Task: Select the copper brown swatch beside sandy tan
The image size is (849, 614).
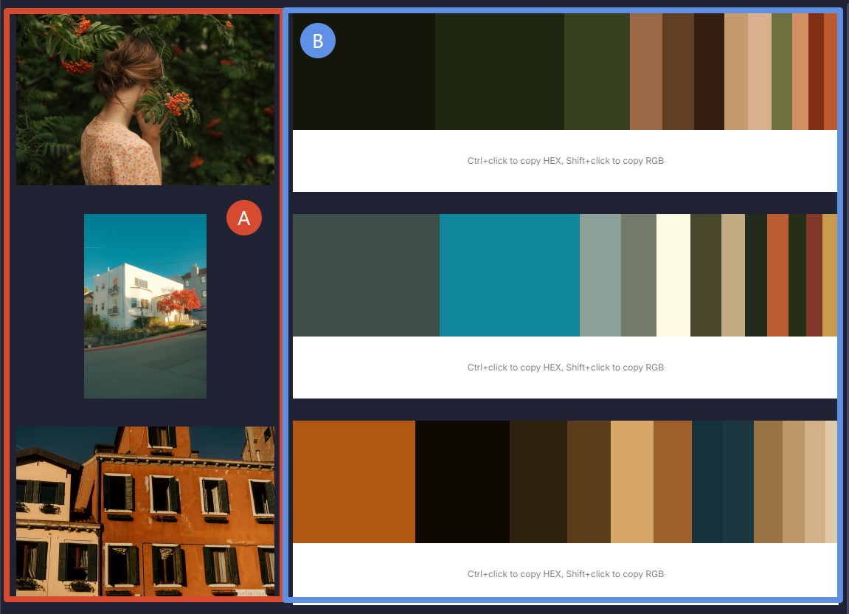Action: click(x=673, y=482)
